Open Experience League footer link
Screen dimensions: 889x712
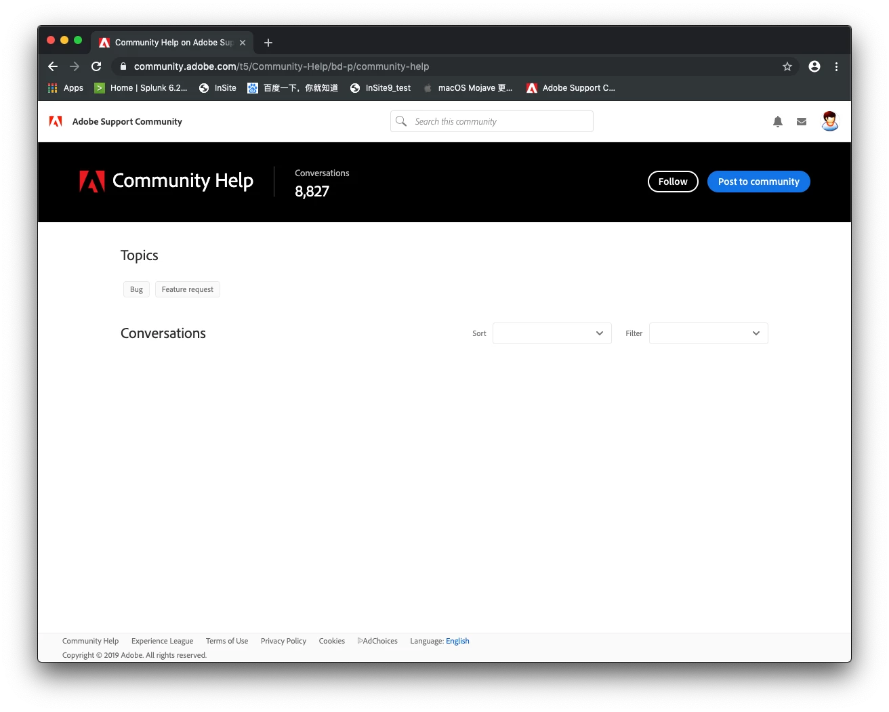(162, 641)
